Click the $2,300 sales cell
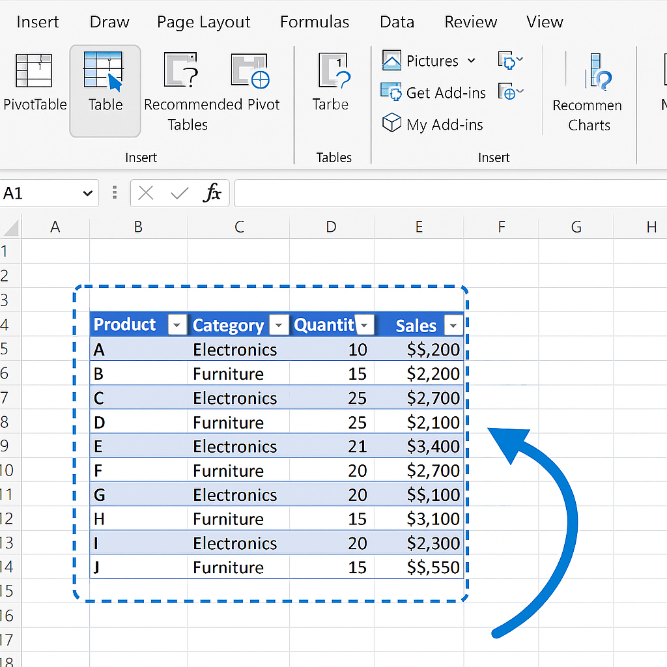Screen dimensions: 667x667 [x=419, y=543]
